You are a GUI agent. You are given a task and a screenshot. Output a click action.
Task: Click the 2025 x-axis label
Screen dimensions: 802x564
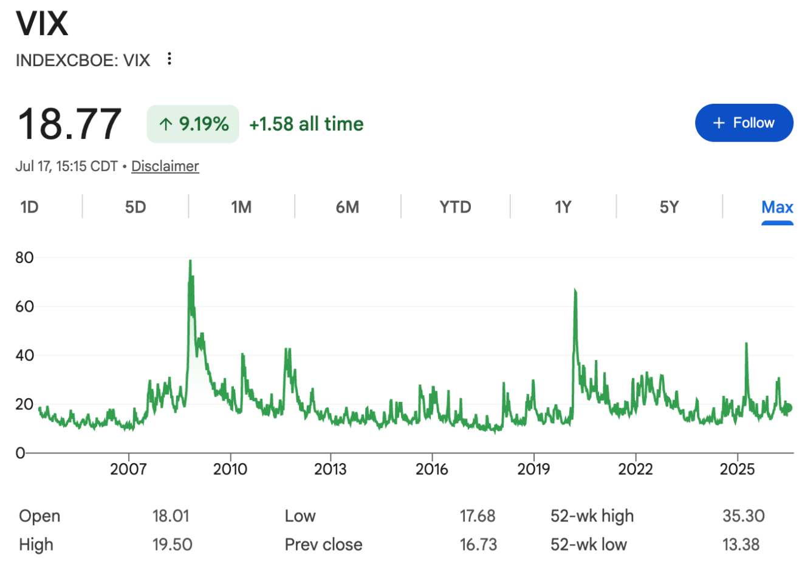737,469
